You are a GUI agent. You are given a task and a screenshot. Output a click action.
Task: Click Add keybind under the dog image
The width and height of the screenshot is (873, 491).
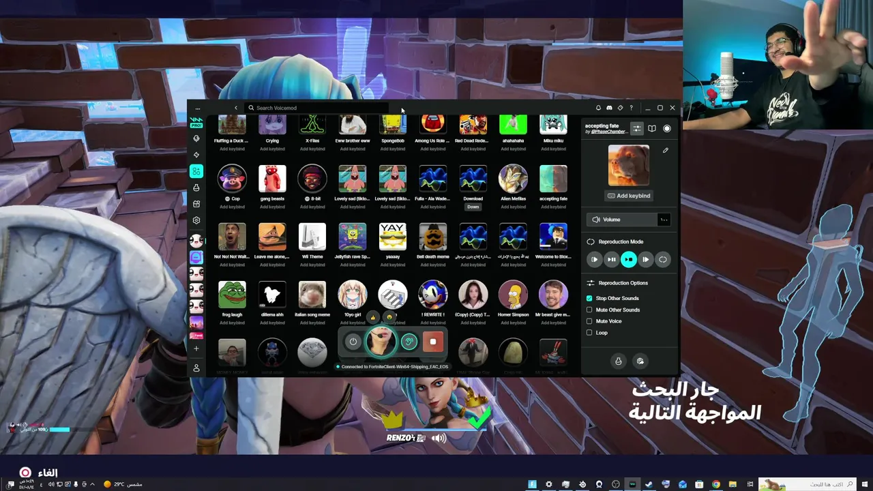[x=629, y=196]
